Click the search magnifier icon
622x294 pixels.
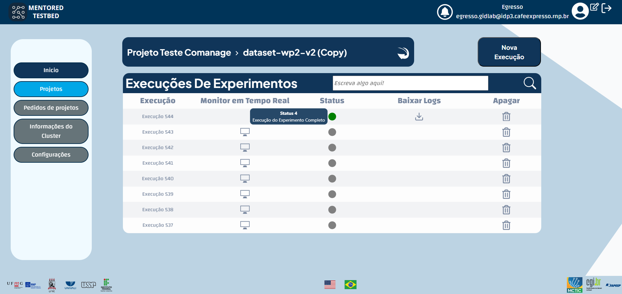pyautogui.click(x=530, y=83)
